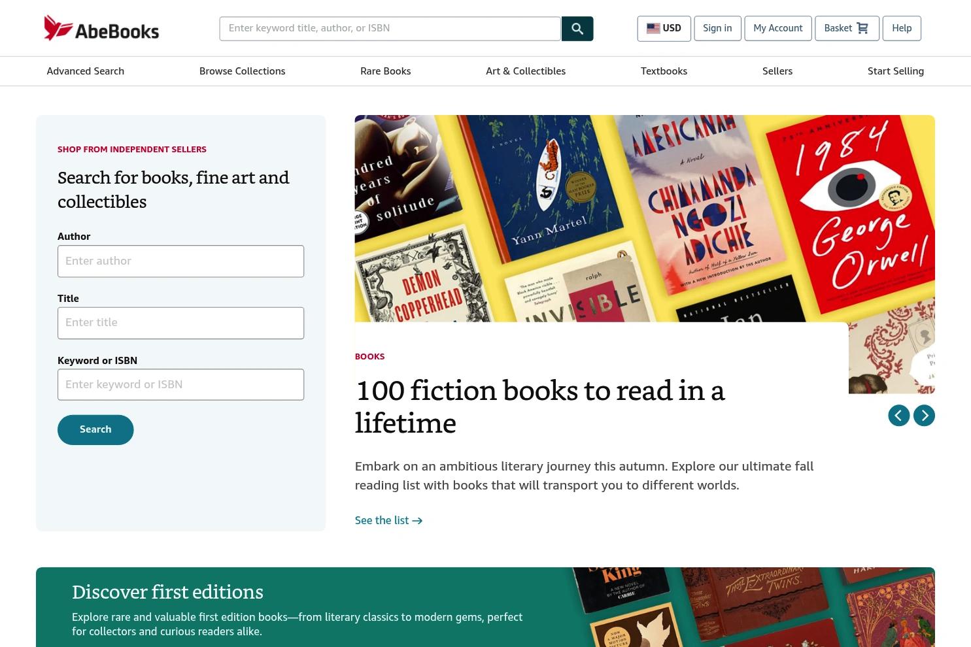Click the Title input field
Viewport: 971px width, 647px height.
pos(180,323)
